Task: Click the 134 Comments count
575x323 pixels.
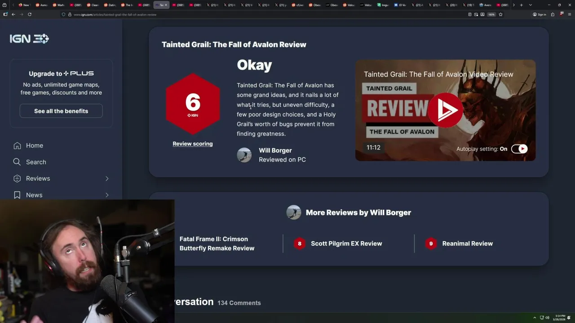Action: click(x=239, y=303)
